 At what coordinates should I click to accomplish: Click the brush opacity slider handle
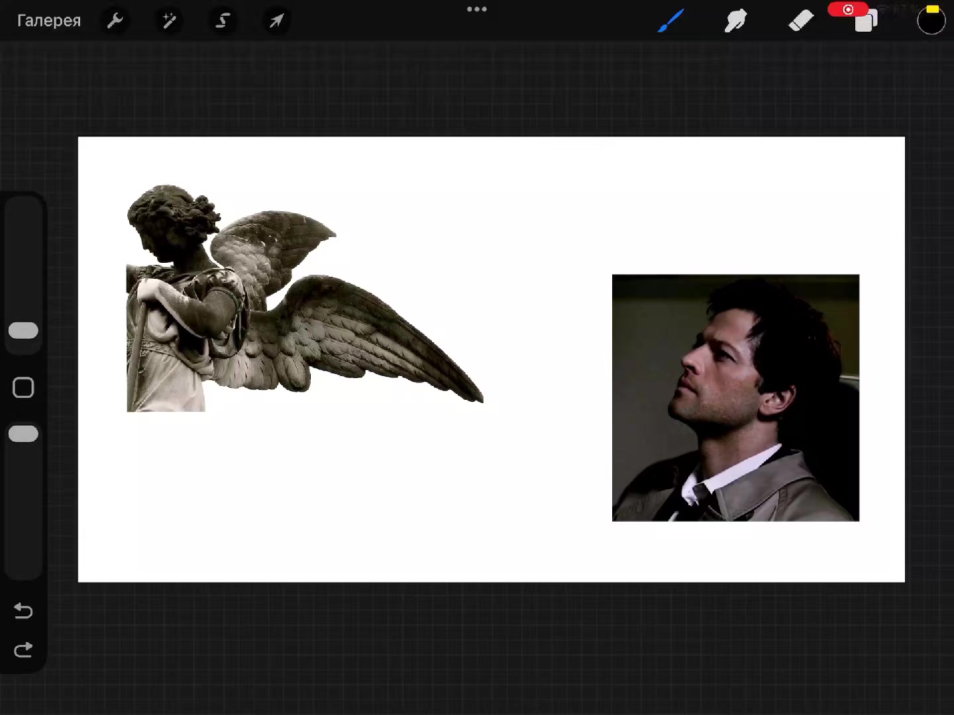pos(23,434)
